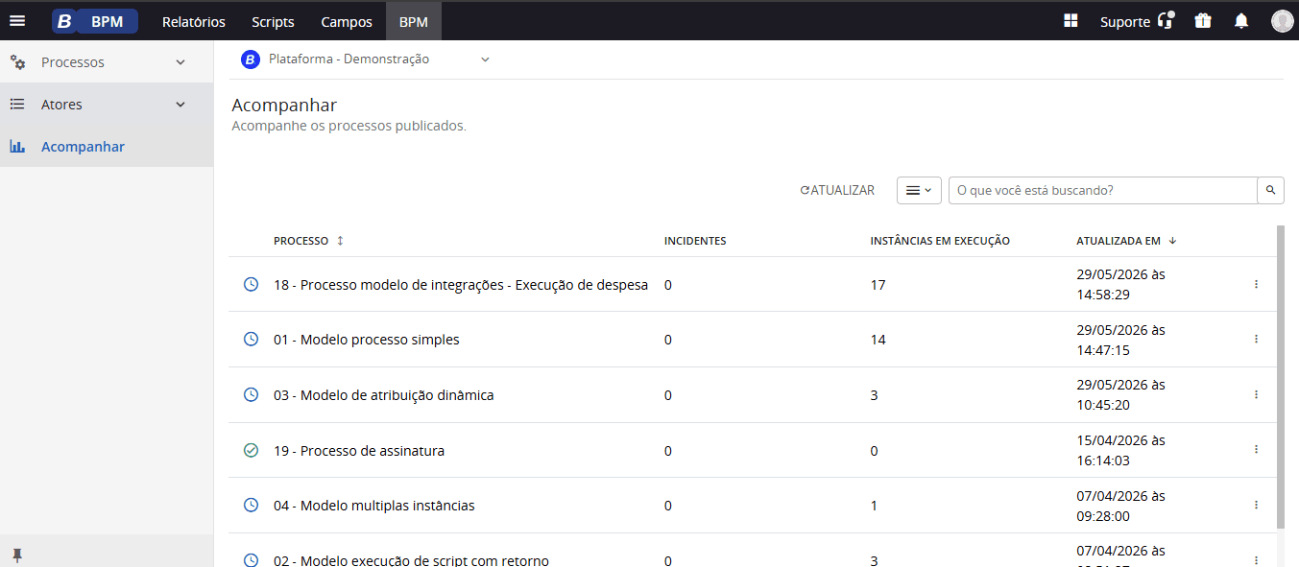Click instance count 17
The image size is (1299, 567).
[878, 285]
